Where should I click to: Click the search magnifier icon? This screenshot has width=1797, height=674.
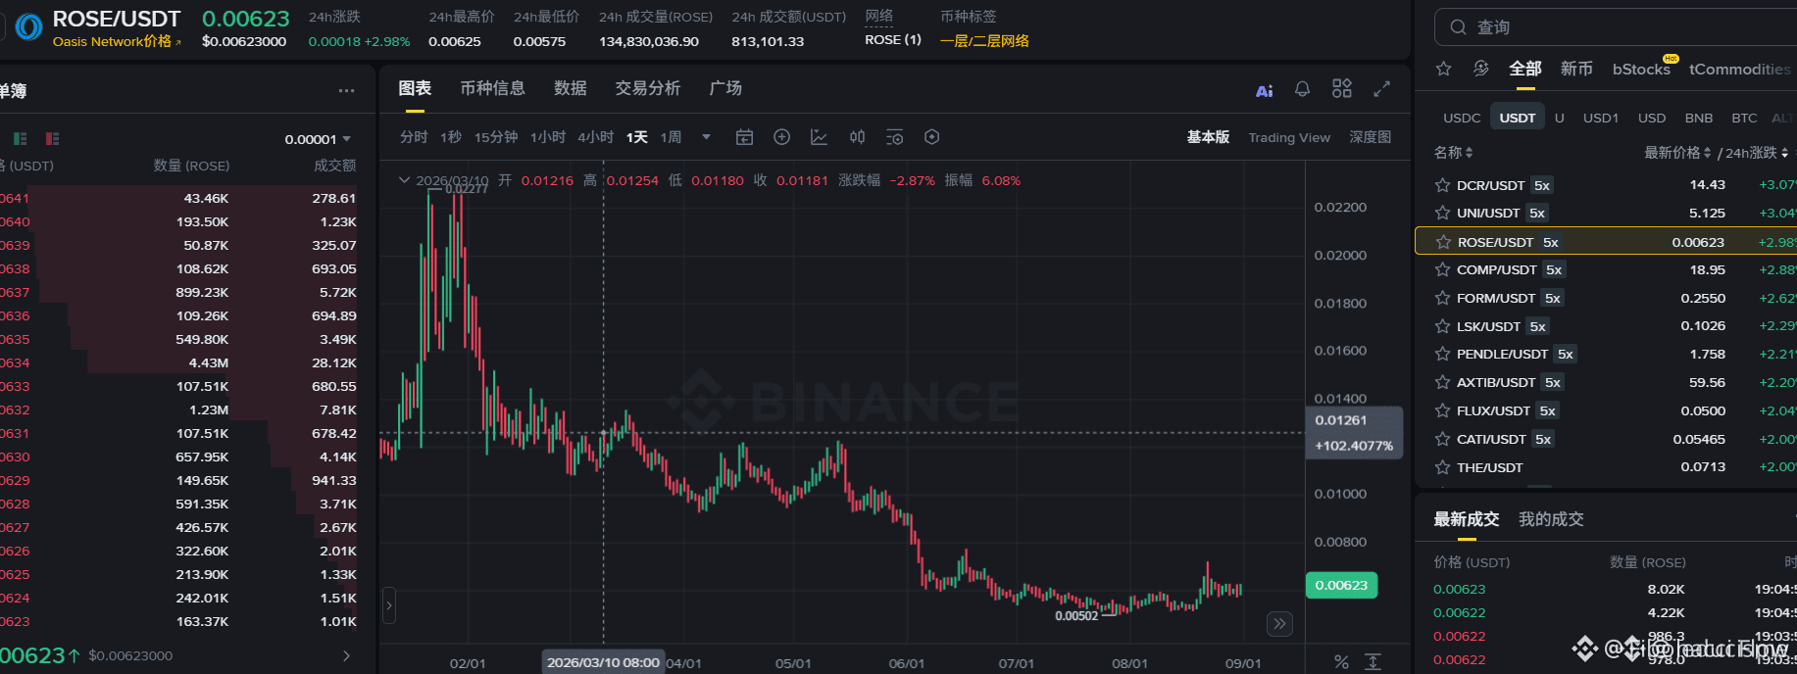[x=1459, y=27]
